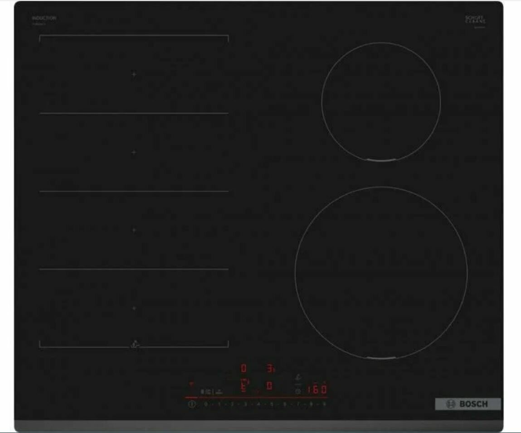
Task: Tap the SCHOTT CERAN logo
Action: click(474, 19)
